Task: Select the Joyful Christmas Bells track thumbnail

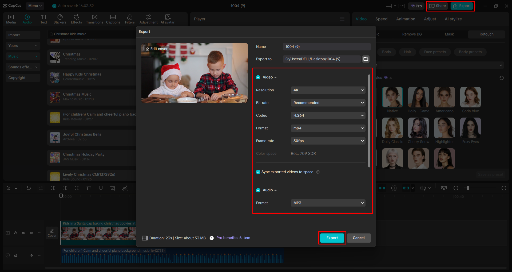Action: pos(55,137)
